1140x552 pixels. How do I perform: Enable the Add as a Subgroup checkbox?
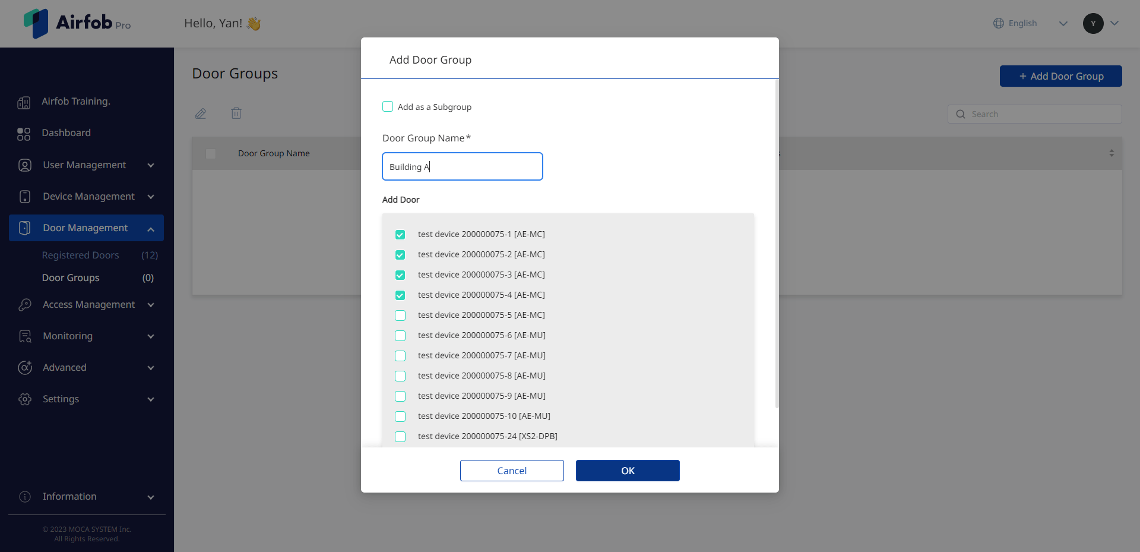(x=388, y=106)
